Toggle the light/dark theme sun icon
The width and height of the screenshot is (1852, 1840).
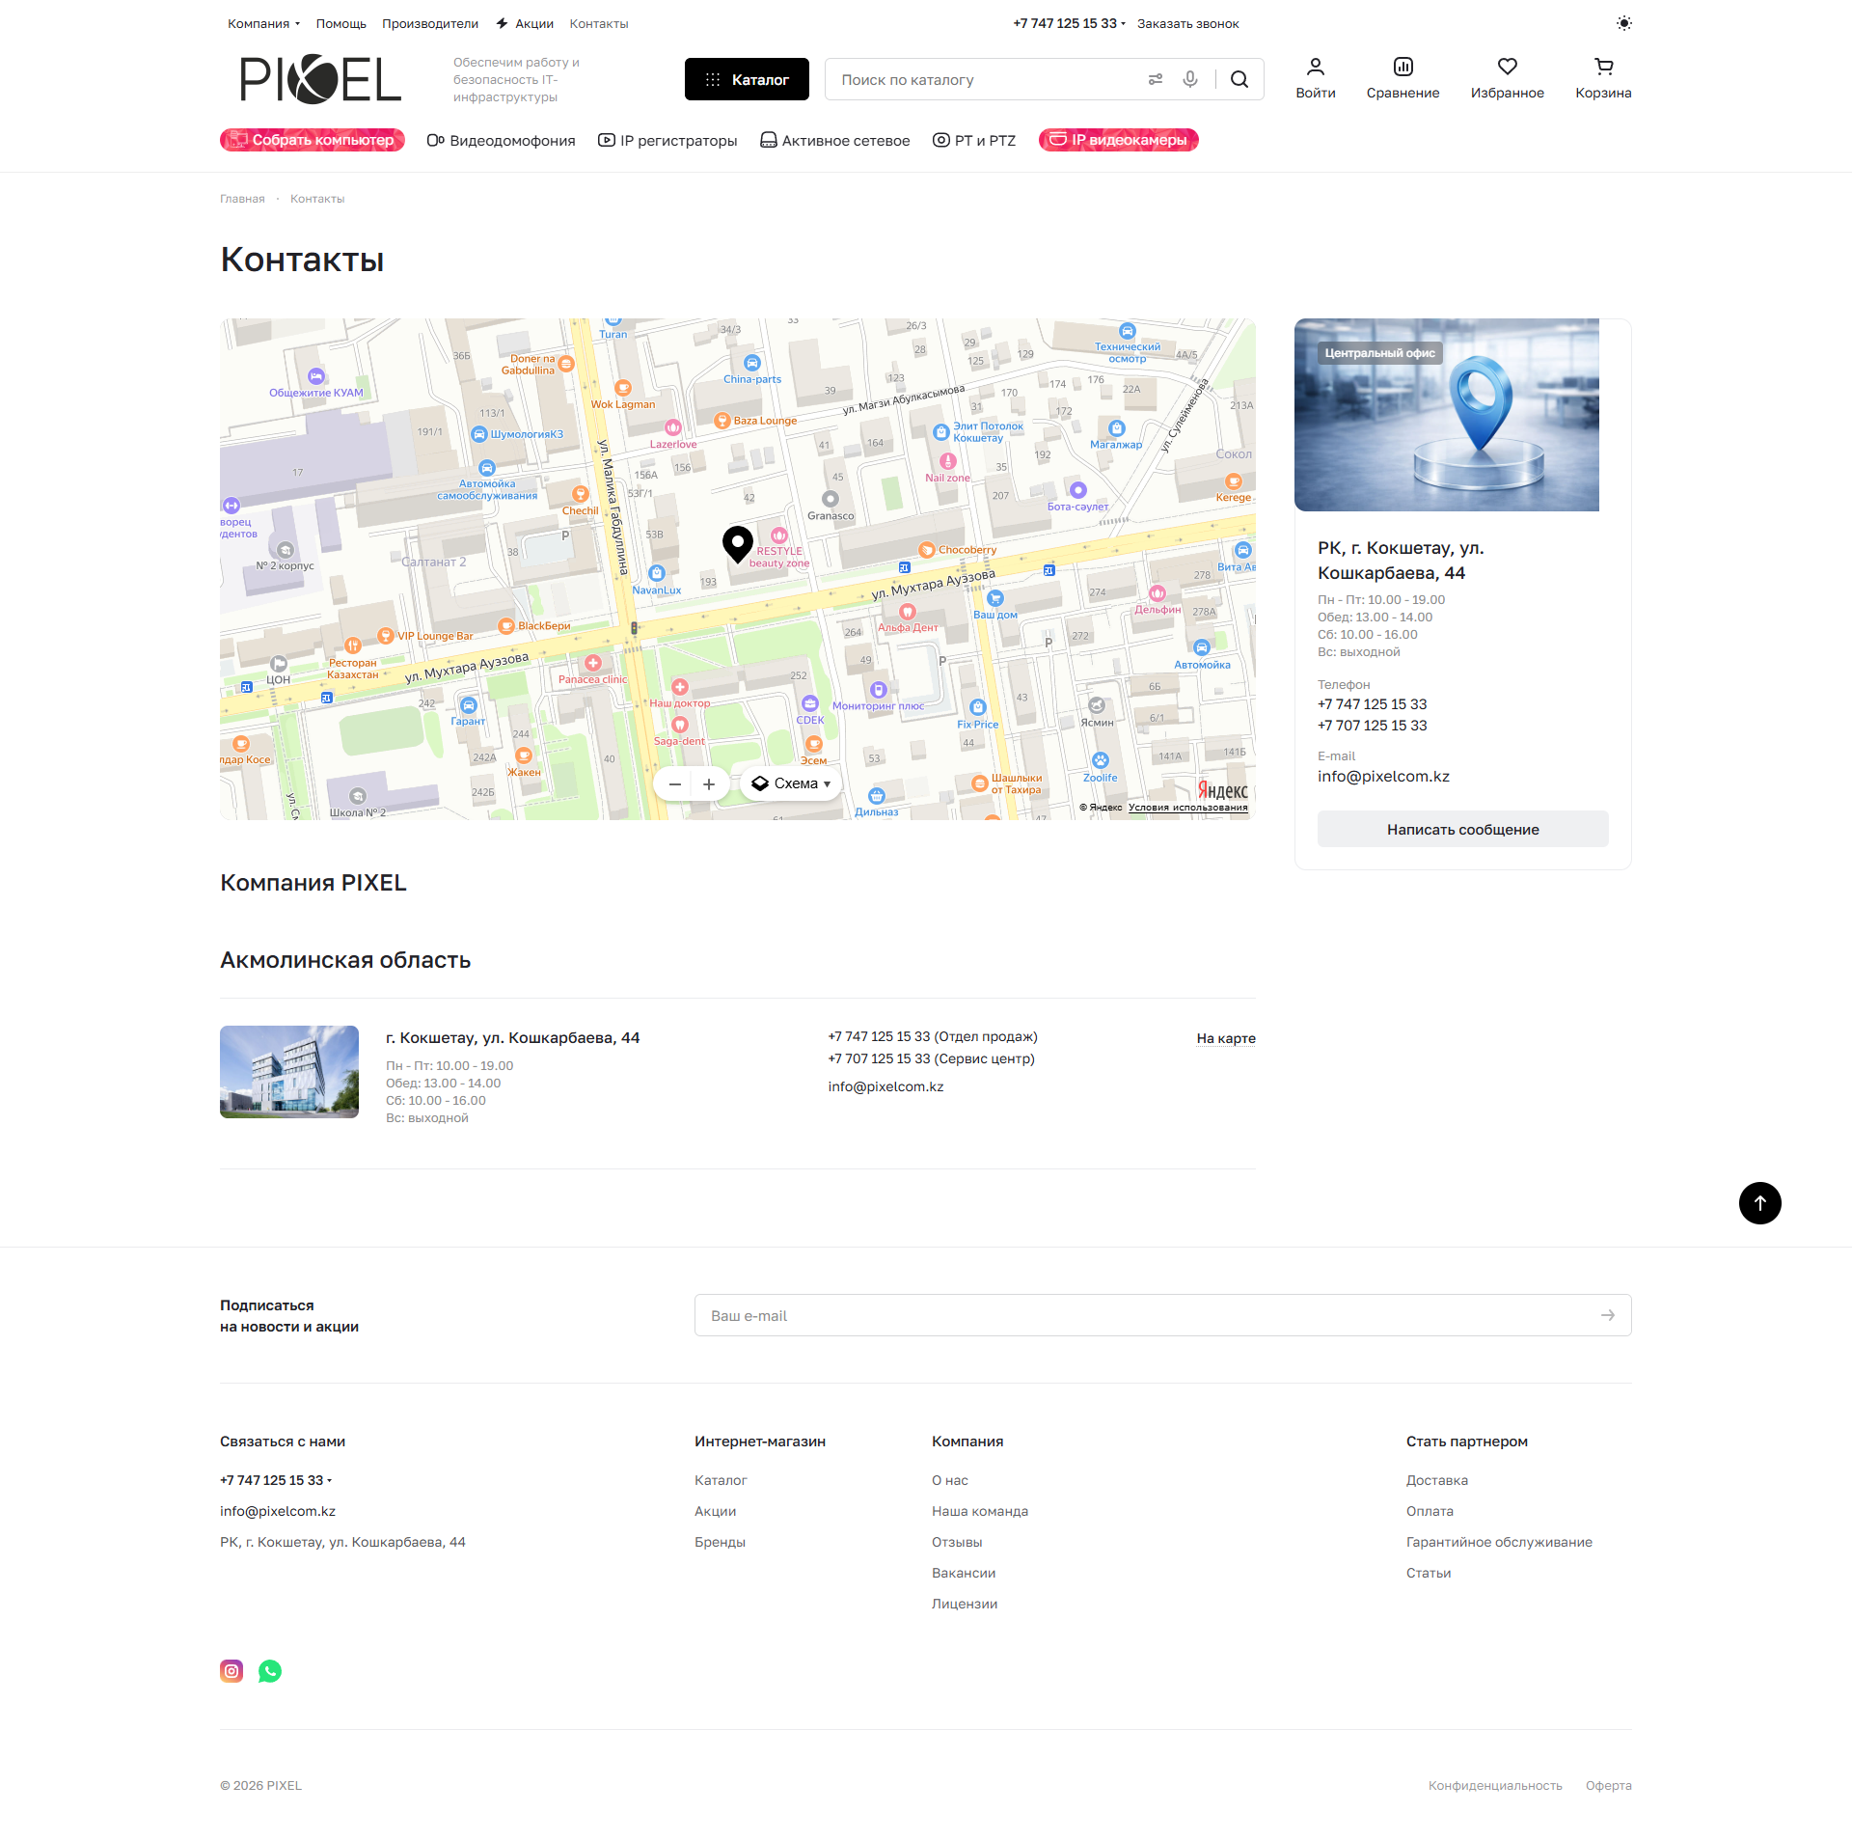[1624, 23]
